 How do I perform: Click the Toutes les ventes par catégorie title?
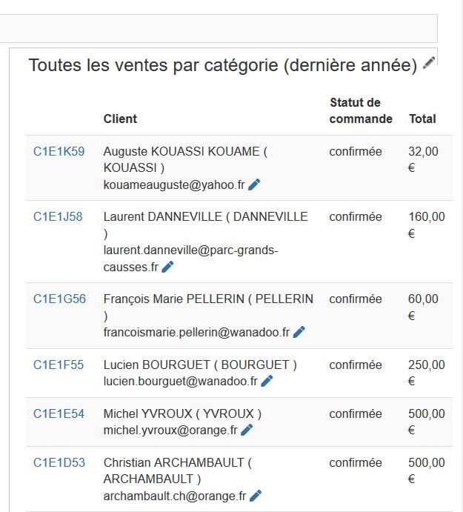223,65
